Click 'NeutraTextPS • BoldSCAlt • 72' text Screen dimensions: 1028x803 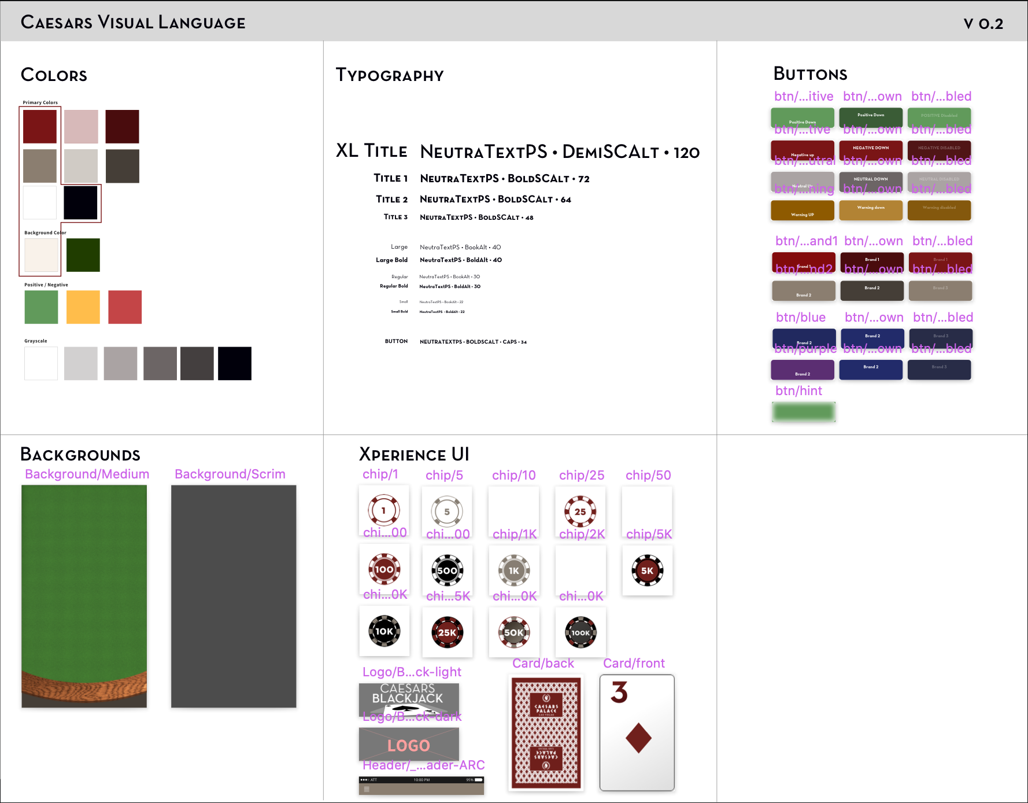click(505, 179)
